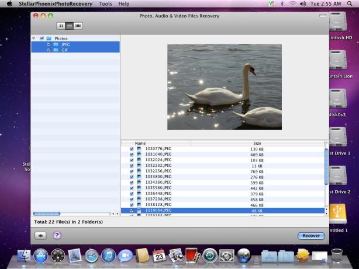Viewport: 359px width, 269px height.
Task: Click the Bluetooth menu bar icon
Action: (282, 4)
